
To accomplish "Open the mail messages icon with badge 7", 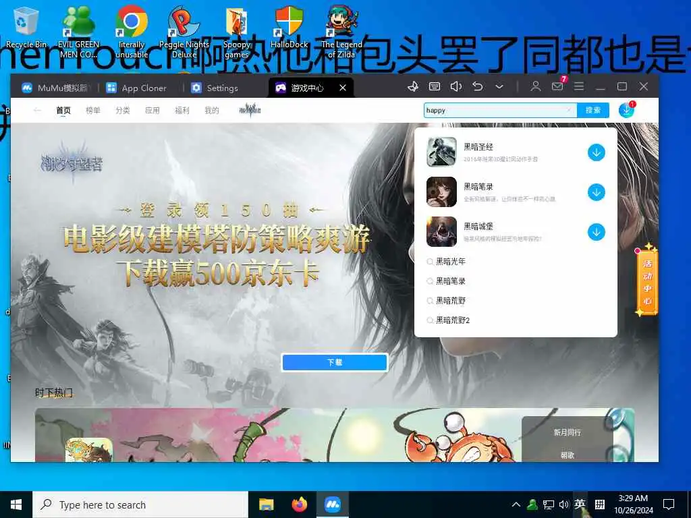I will (558, 86).
